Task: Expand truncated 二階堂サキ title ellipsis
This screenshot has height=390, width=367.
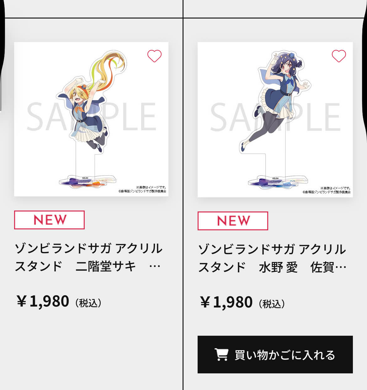Action: point(155,267)
